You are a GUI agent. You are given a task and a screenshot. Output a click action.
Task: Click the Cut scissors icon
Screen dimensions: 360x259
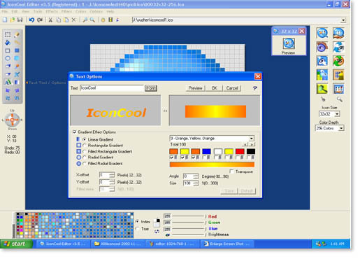click(x=50, y=20)
